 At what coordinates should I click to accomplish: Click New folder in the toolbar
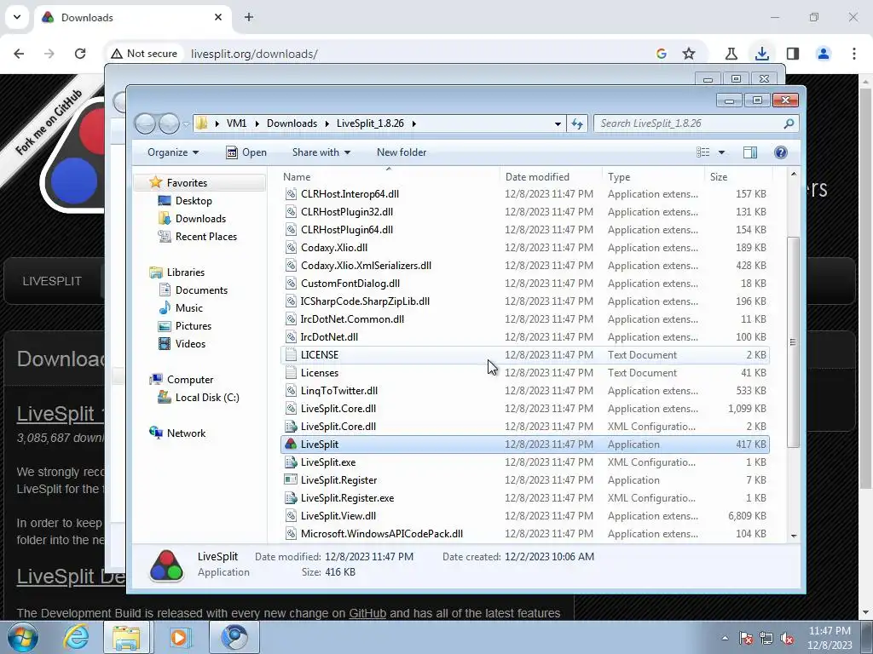[x=402, y=152]
